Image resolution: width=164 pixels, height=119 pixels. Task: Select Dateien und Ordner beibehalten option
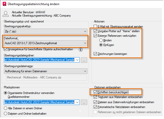[x=5, y=114]
